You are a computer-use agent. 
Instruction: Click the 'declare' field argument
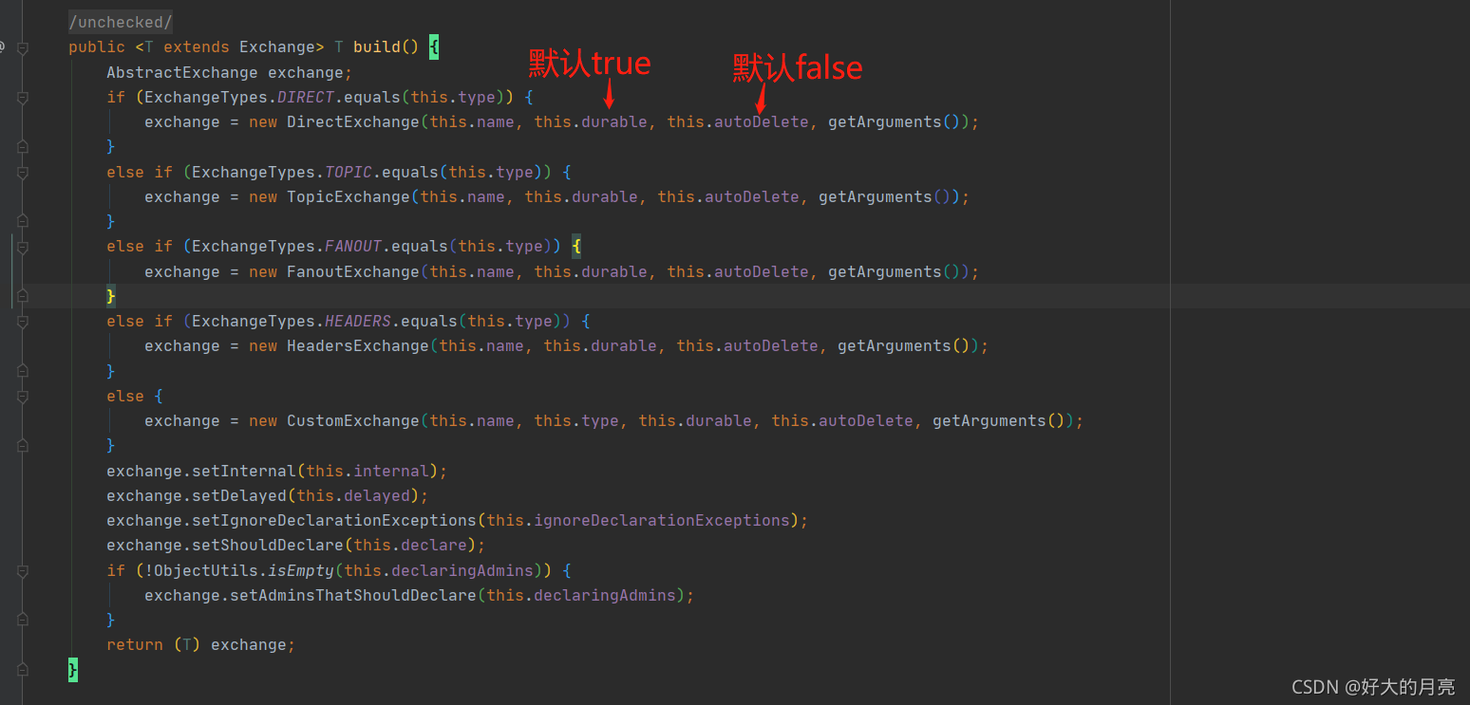[x=434, y=545]
